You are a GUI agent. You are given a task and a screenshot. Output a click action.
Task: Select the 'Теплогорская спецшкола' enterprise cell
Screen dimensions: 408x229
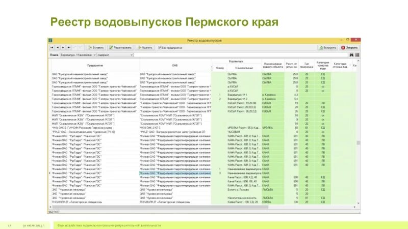(x=95, y=202)
